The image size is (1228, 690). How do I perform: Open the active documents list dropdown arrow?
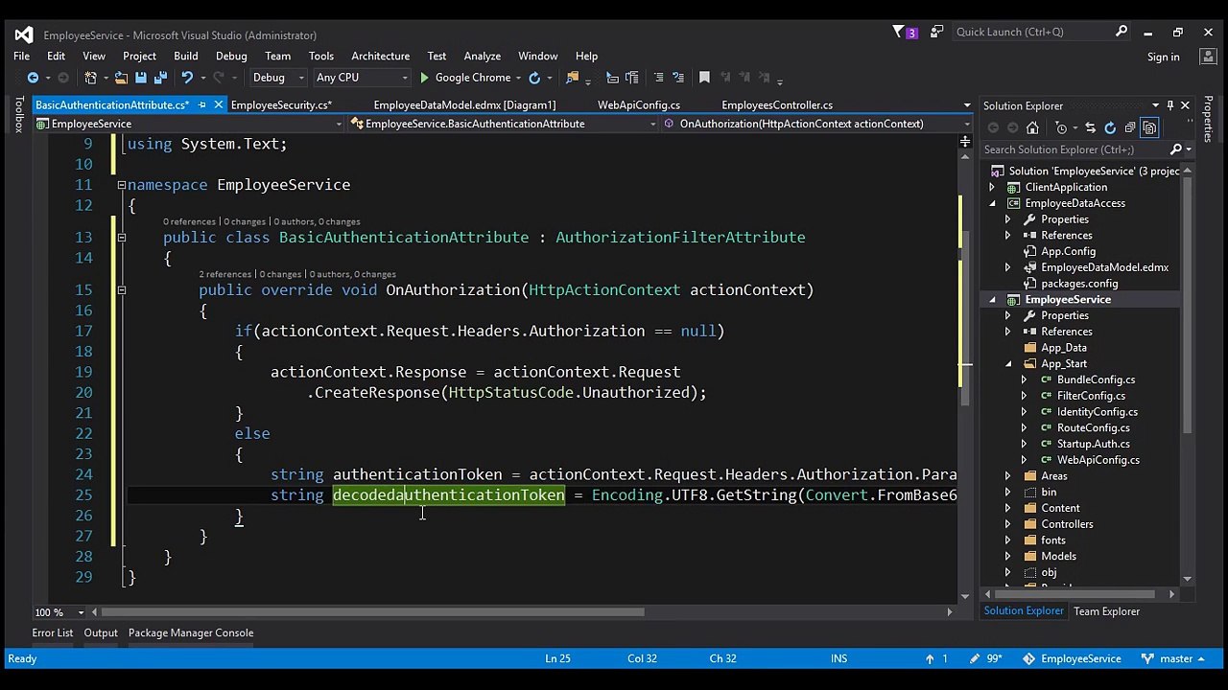pyautogui.click(x=967, y=105)
